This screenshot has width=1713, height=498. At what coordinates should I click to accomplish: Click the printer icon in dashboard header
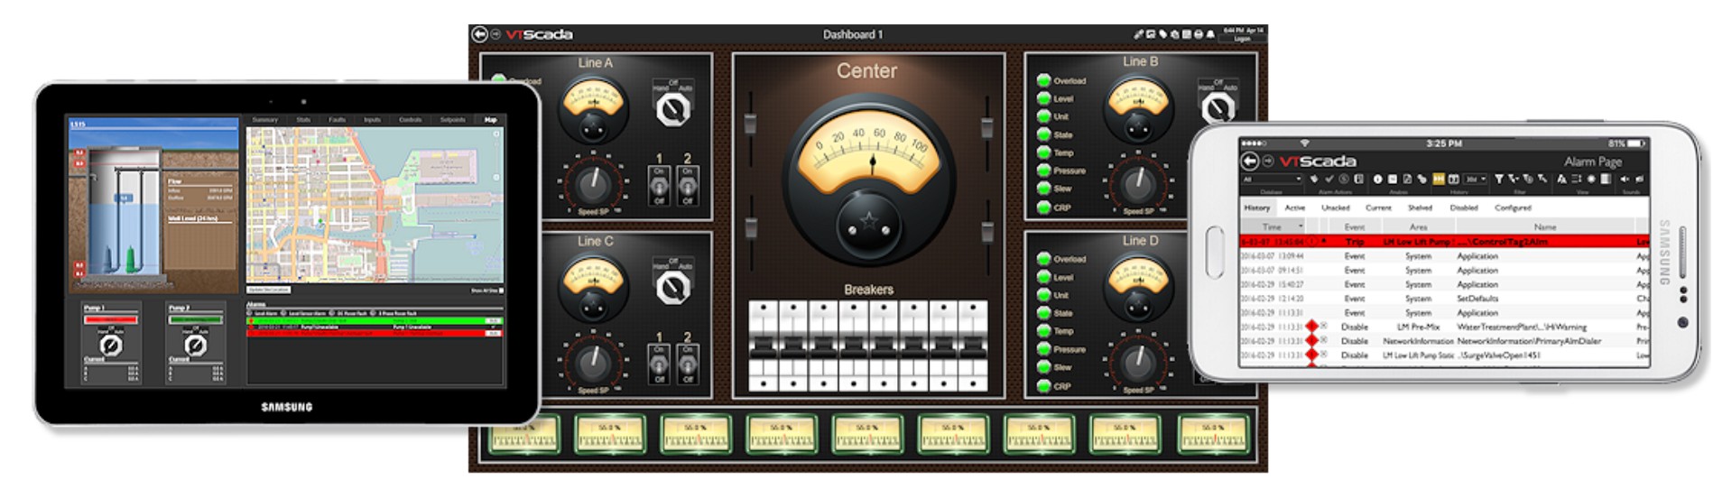1198,34
